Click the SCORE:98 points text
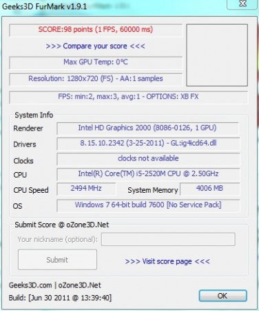 96,30
